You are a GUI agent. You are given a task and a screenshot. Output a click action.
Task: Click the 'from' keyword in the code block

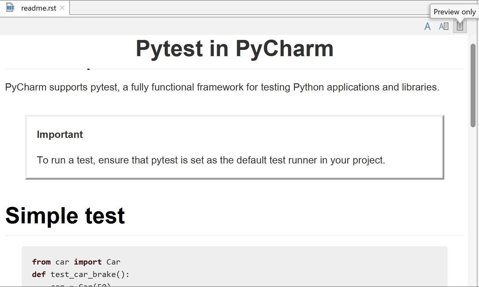click(x=41, y=262)
